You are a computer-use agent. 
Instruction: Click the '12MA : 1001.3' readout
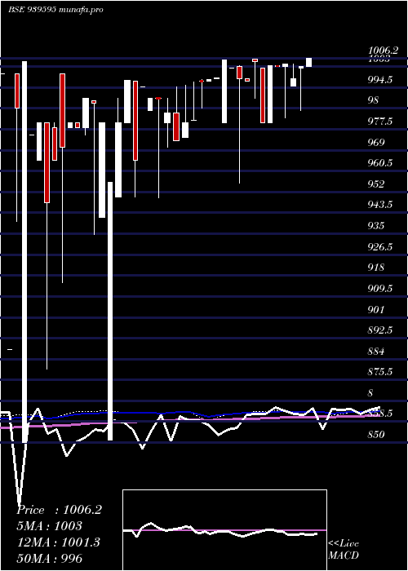click(x=58, y=542)
